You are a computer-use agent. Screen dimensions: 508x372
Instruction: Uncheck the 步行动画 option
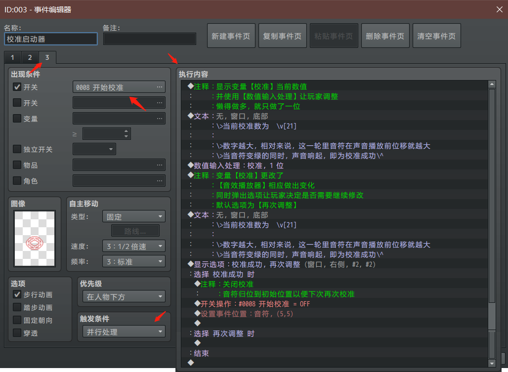coord(17,294)
